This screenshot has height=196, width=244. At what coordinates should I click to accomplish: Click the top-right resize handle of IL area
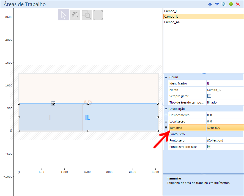click(x=158, y=104)
